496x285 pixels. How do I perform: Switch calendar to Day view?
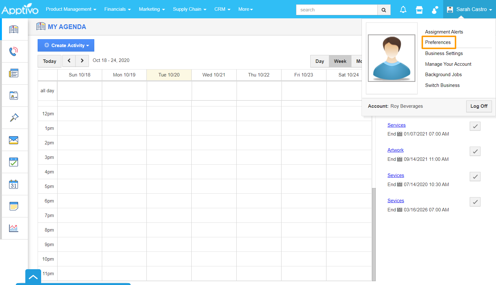319,61
